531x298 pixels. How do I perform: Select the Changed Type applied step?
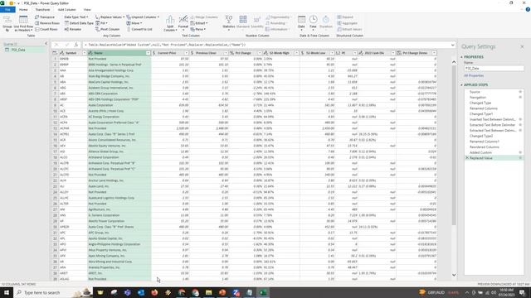point(480,103)
